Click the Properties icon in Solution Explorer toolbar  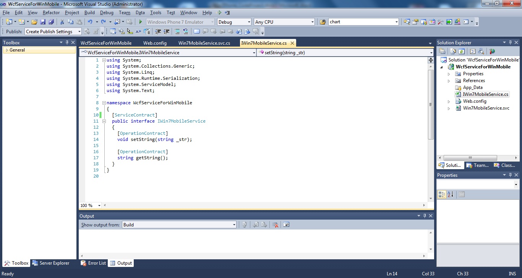[x=442, y=51]
